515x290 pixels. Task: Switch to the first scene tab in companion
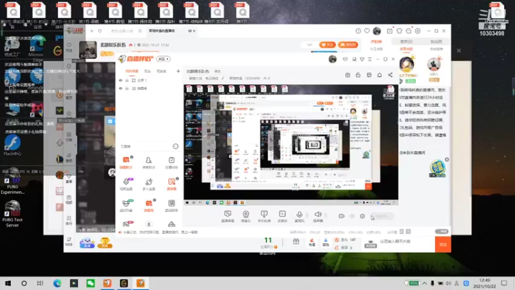coord(132,71)
